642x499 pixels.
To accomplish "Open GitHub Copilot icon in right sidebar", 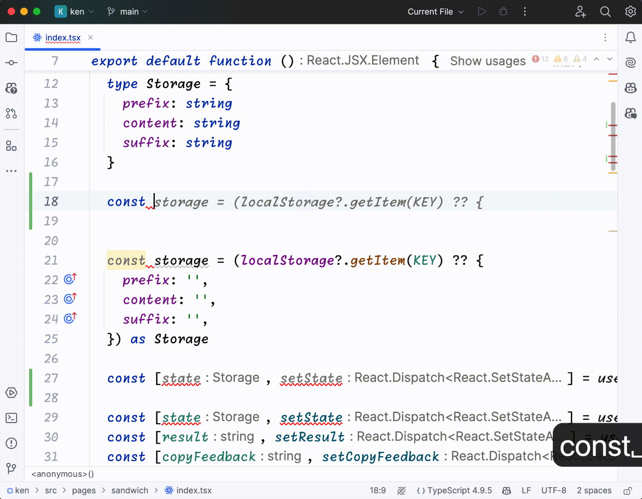I will 631,88.
